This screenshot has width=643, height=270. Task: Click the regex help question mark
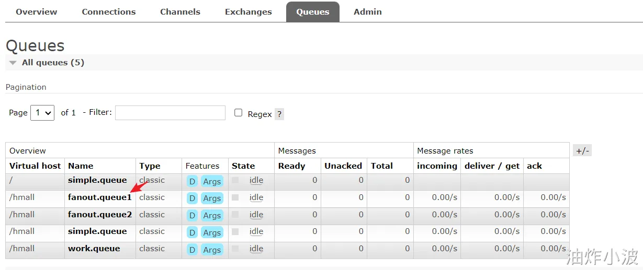pos(279,114)
